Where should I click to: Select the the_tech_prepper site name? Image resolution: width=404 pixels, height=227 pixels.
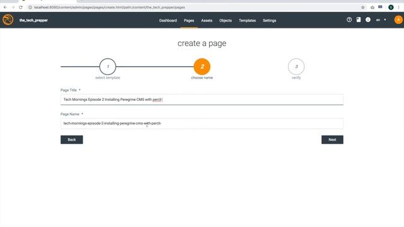33,20
